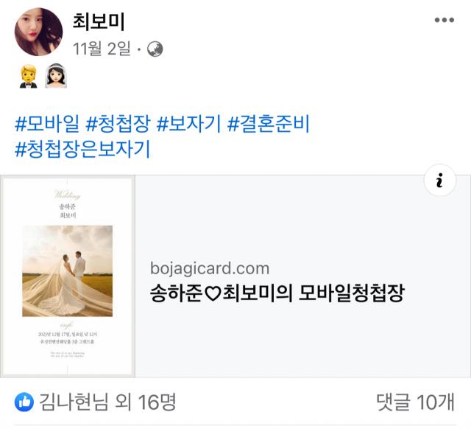Show the 댓글 10개 comments

415,402
